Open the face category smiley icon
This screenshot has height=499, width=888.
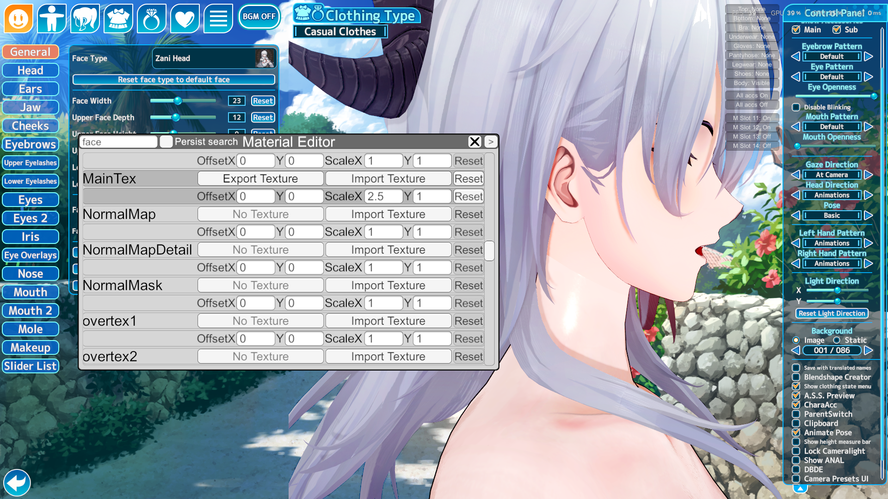point(18,18)
